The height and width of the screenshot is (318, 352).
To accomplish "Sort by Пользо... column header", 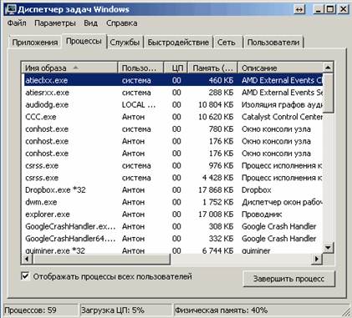I will click(140, 68).
